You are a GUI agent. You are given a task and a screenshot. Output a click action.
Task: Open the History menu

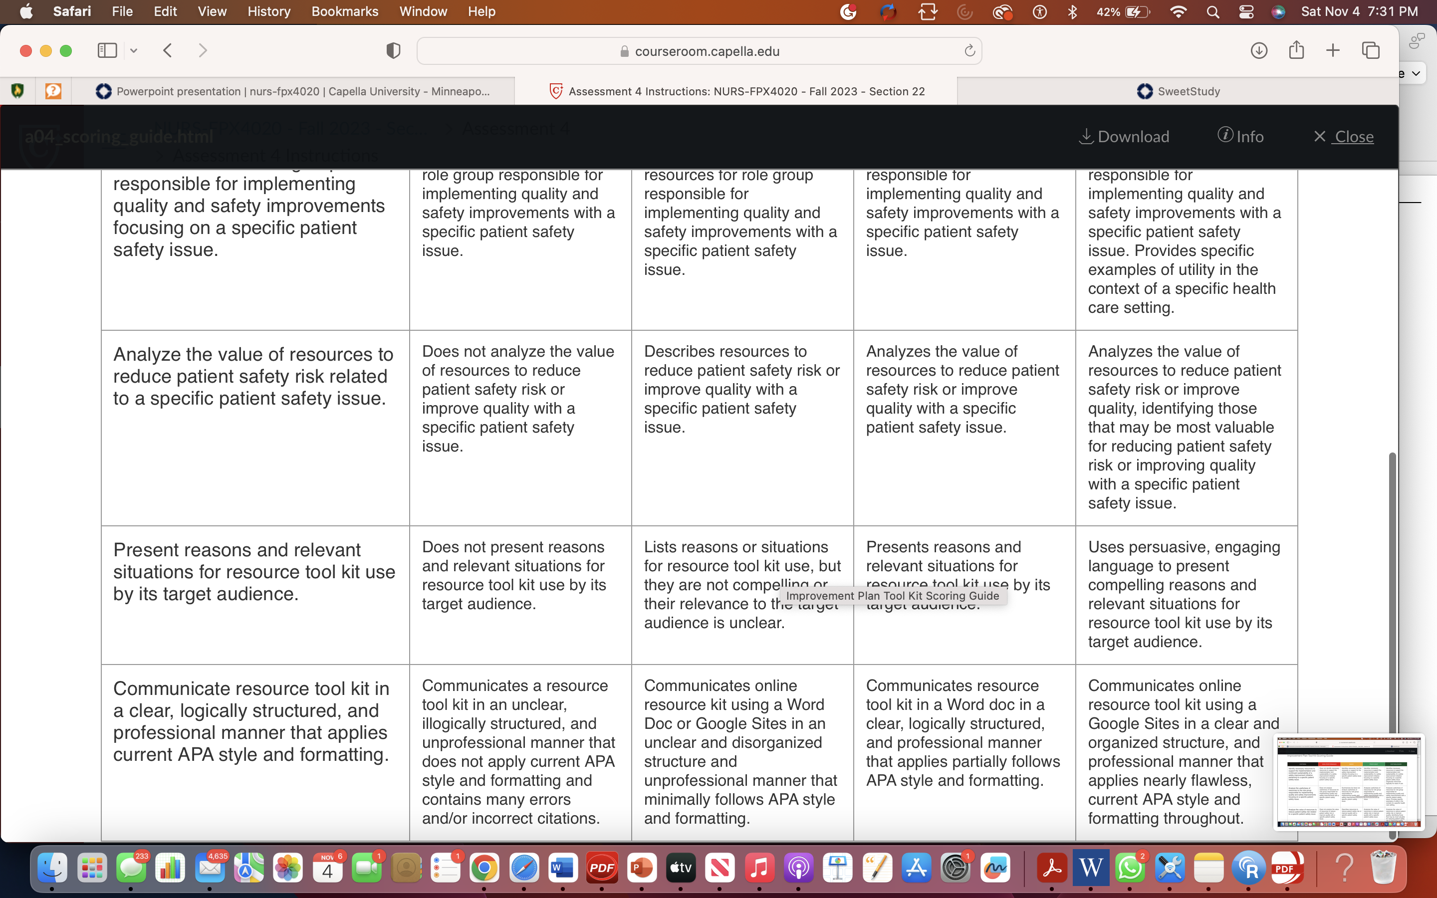click(269, 11)
